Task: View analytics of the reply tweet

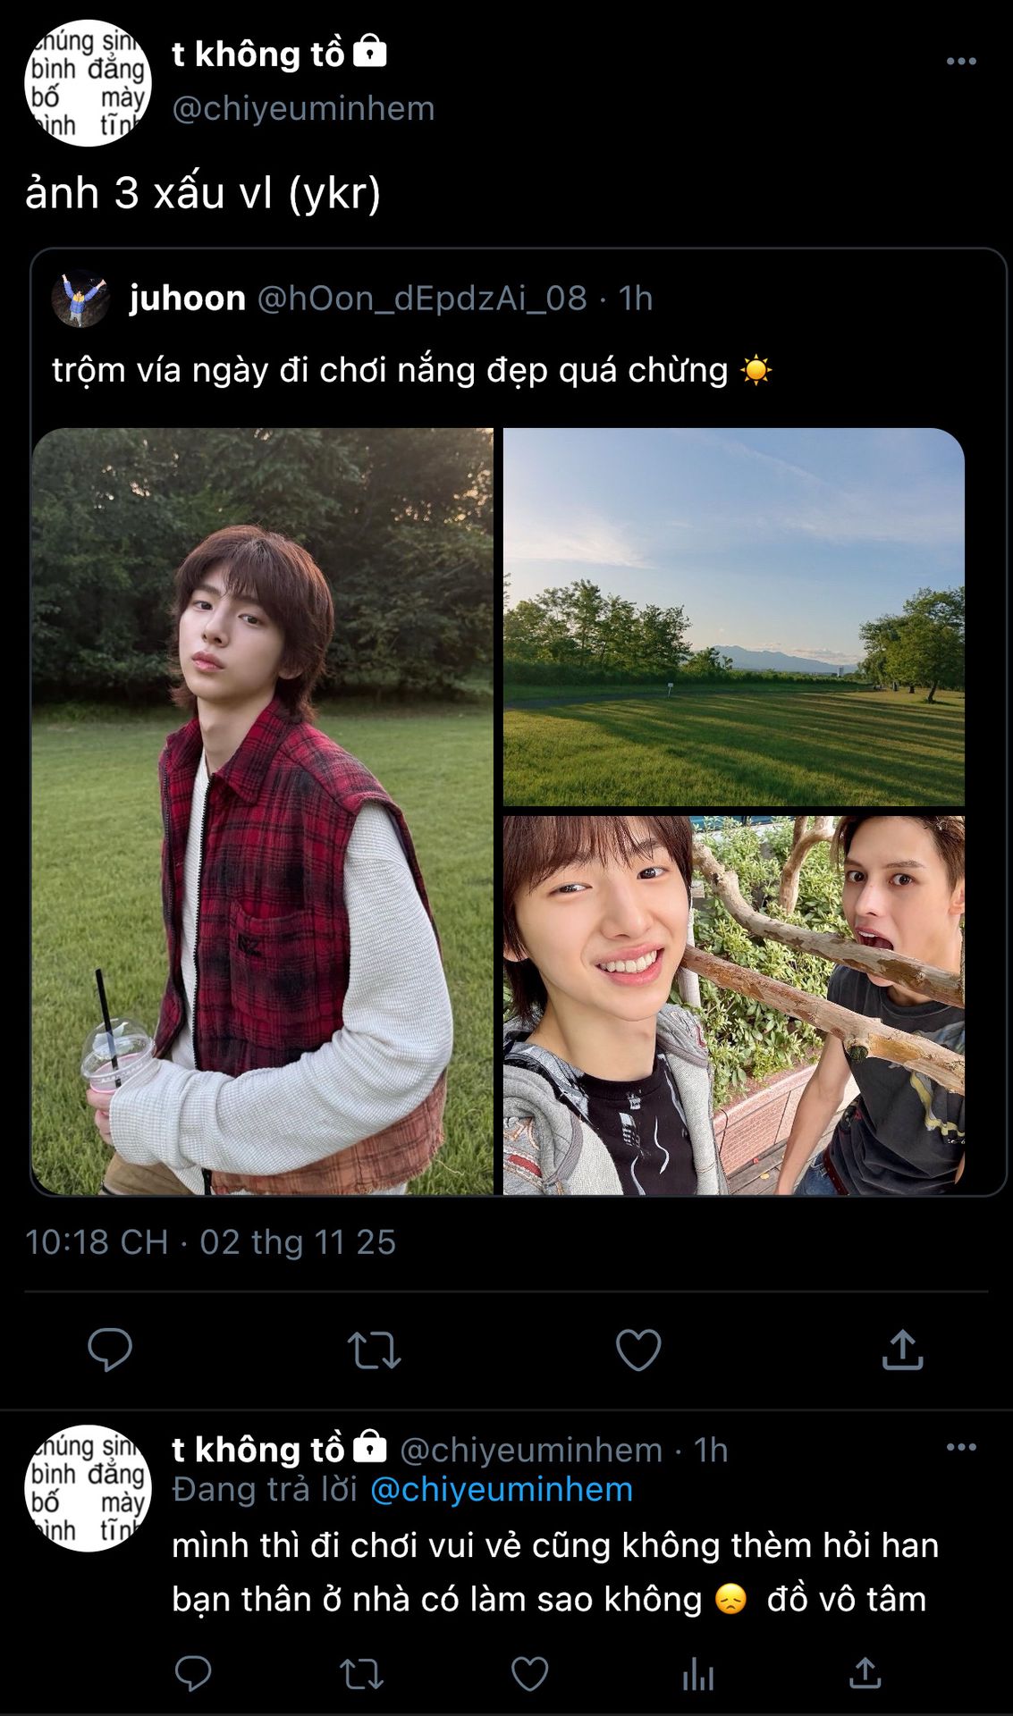Action: coord(697,1674)
